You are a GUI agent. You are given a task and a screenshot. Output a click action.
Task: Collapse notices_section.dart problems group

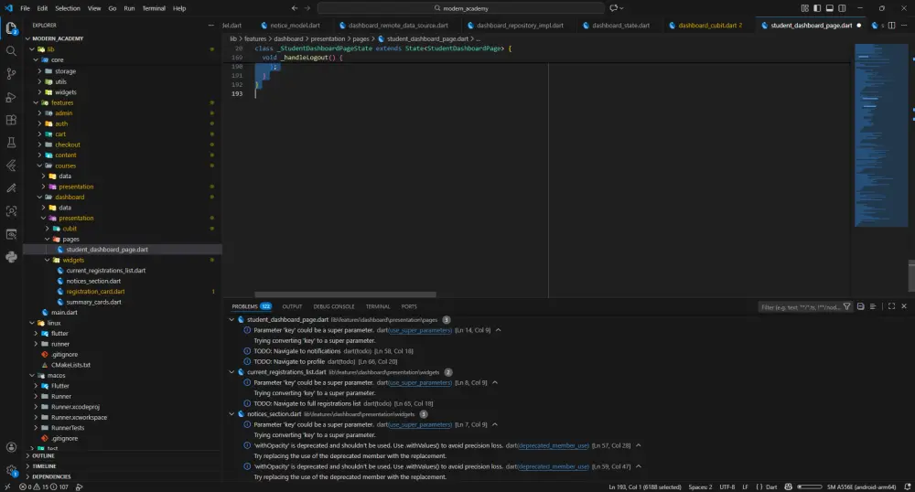point(231,414)
